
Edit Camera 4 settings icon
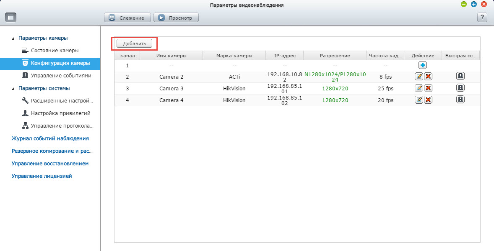(419, 100)
